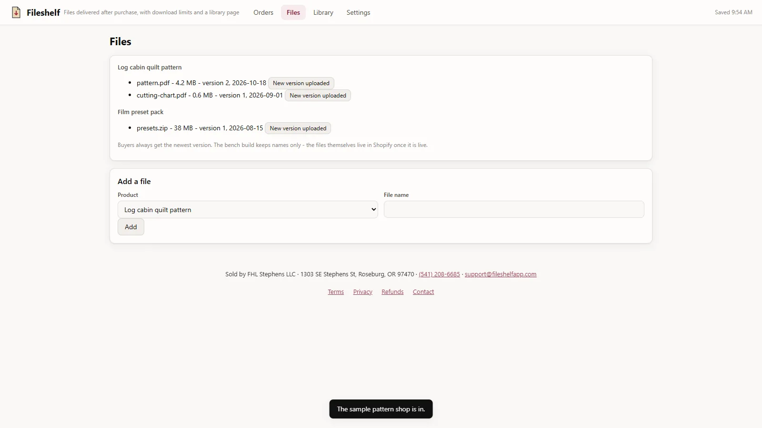Click the Film preset pack heading
The width and height of the screenshot is (762, 428).
140,112
